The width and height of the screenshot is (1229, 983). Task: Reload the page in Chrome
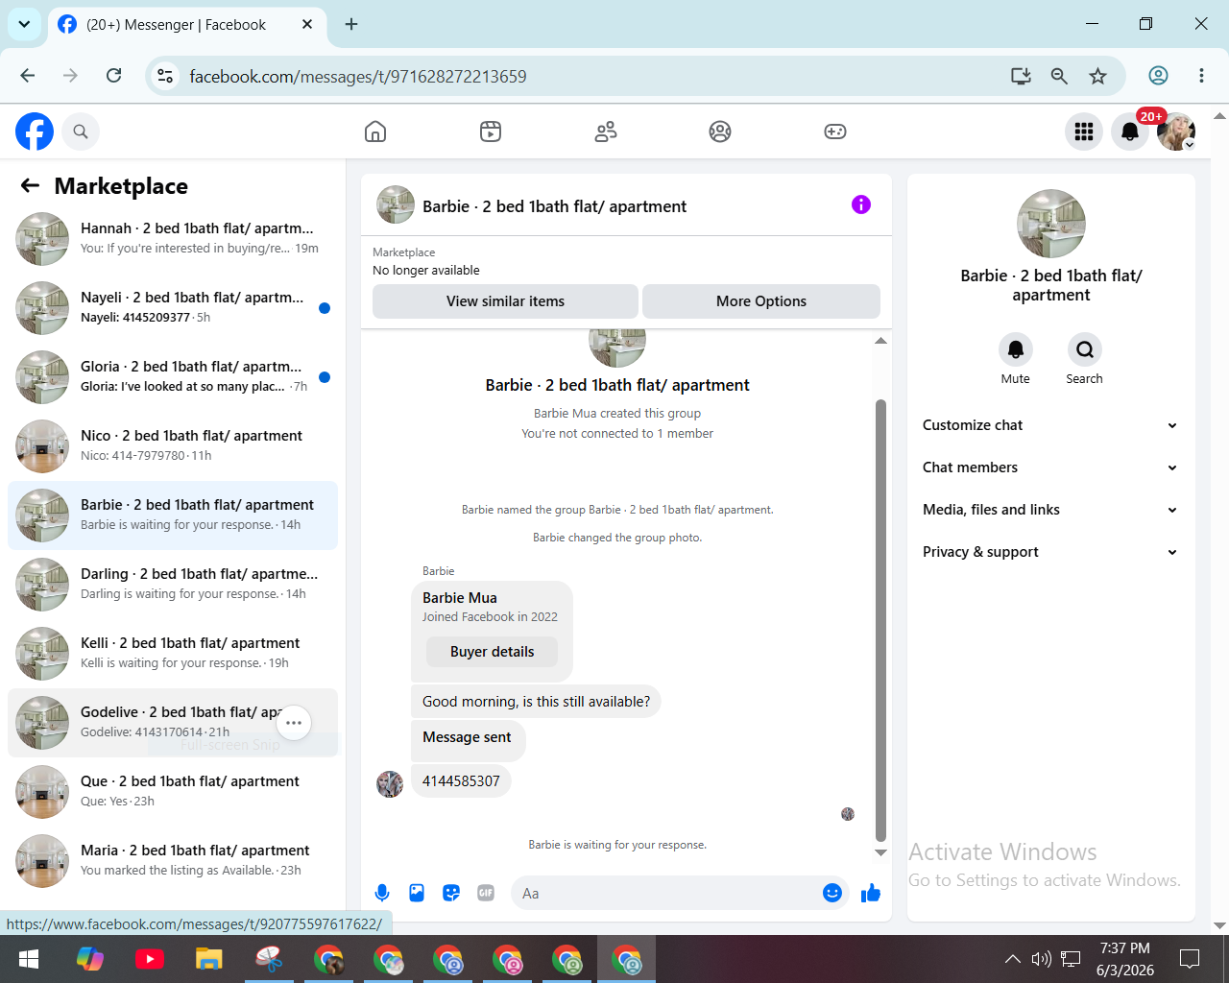(x=113, y=76)
